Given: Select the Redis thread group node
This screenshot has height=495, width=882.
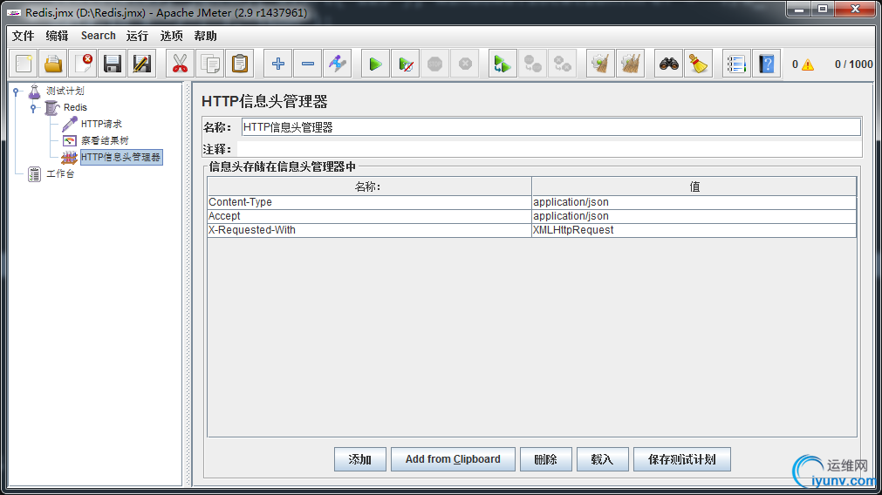Looking at the screenshot, I should (x=75, y=107).
